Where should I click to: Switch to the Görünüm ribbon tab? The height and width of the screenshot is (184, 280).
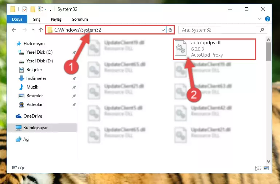(x=80, y=19)
